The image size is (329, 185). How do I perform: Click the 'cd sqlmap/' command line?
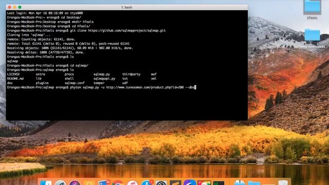coord(48,66)
